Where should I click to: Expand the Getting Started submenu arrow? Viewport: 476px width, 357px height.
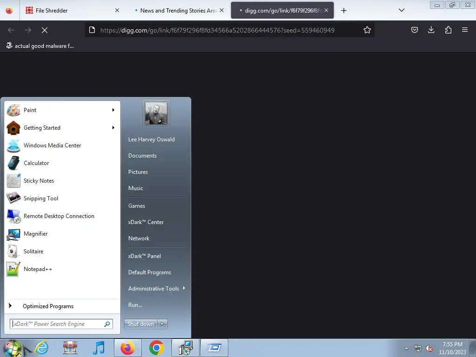(x=113, y=127)
